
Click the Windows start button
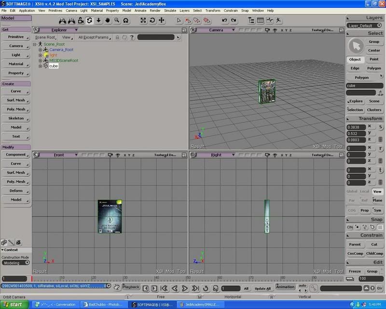coord(14,305)
